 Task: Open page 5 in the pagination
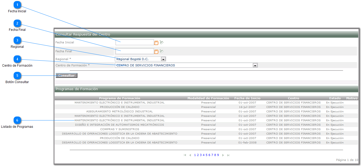point(206,155)
